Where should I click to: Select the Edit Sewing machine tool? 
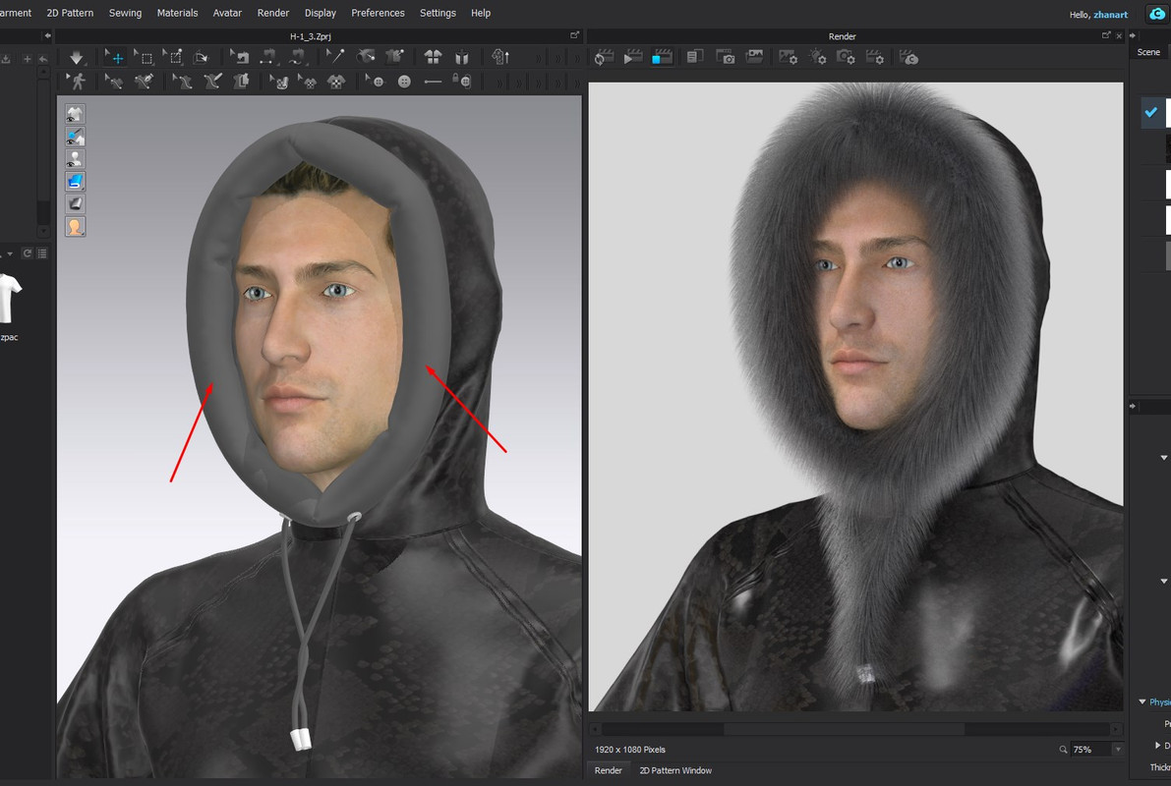pos(239,57)
